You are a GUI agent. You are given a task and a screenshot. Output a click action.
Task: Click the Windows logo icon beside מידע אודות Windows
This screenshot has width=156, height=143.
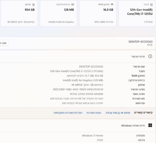point(150,125)
